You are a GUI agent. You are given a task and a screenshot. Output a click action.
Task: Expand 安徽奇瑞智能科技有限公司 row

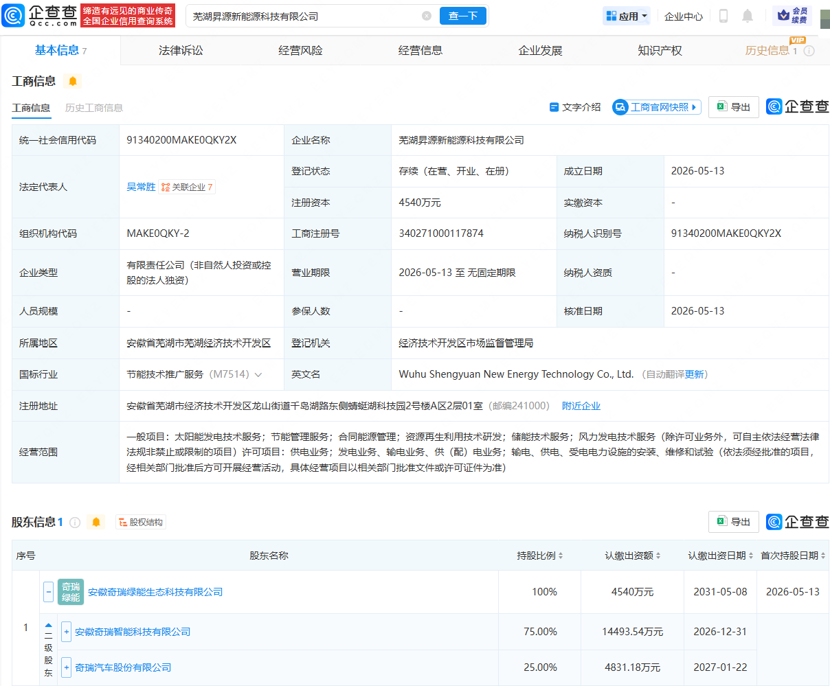66,632
